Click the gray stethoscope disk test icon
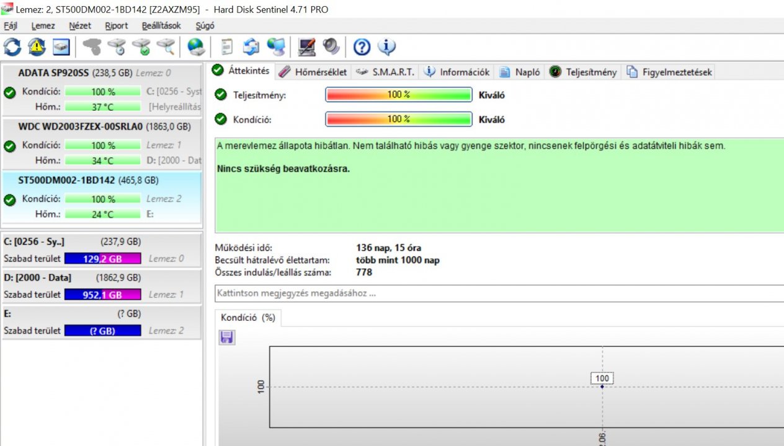 pyautogui.click(x=92, y=46)
